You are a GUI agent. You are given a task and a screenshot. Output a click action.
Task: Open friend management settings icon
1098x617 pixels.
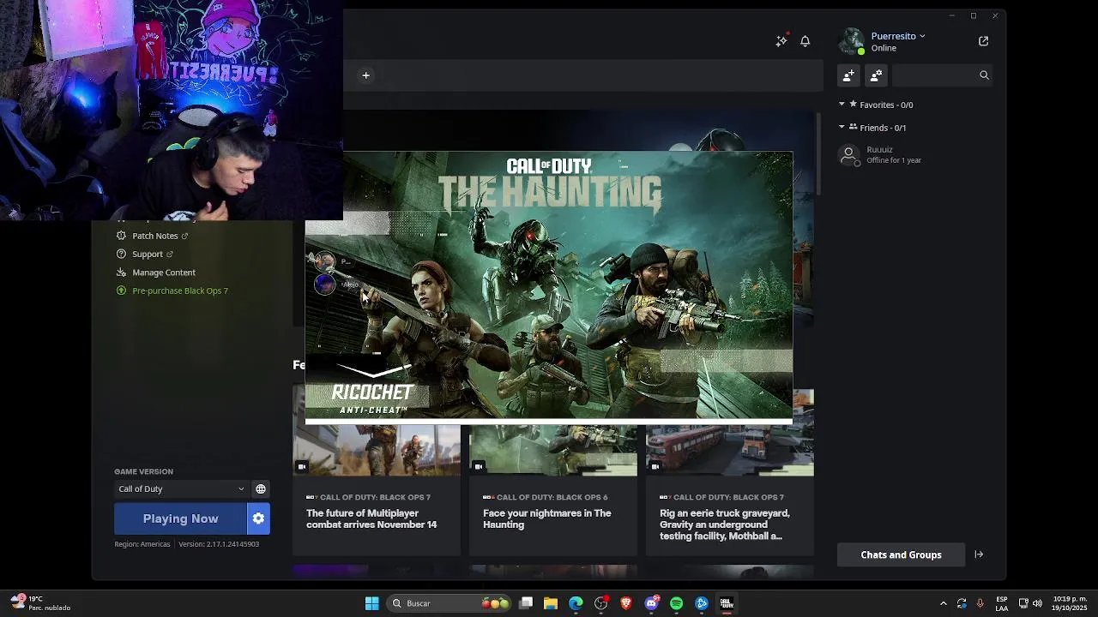(x=876, y=75)
